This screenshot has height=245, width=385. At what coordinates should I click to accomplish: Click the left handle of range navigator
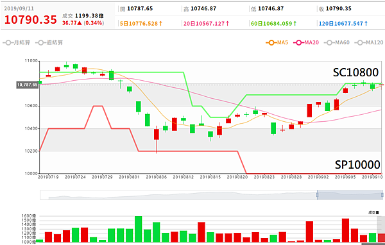coord(317,195)
